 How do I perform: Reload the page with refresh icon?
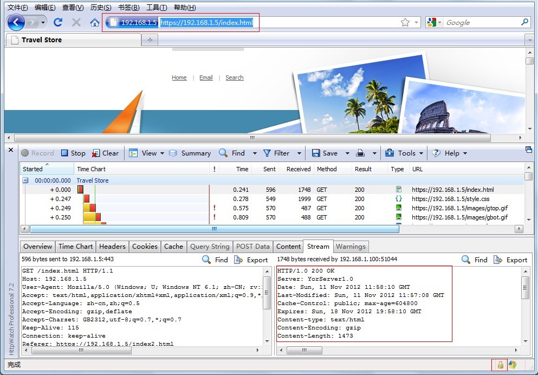(58, 22)
